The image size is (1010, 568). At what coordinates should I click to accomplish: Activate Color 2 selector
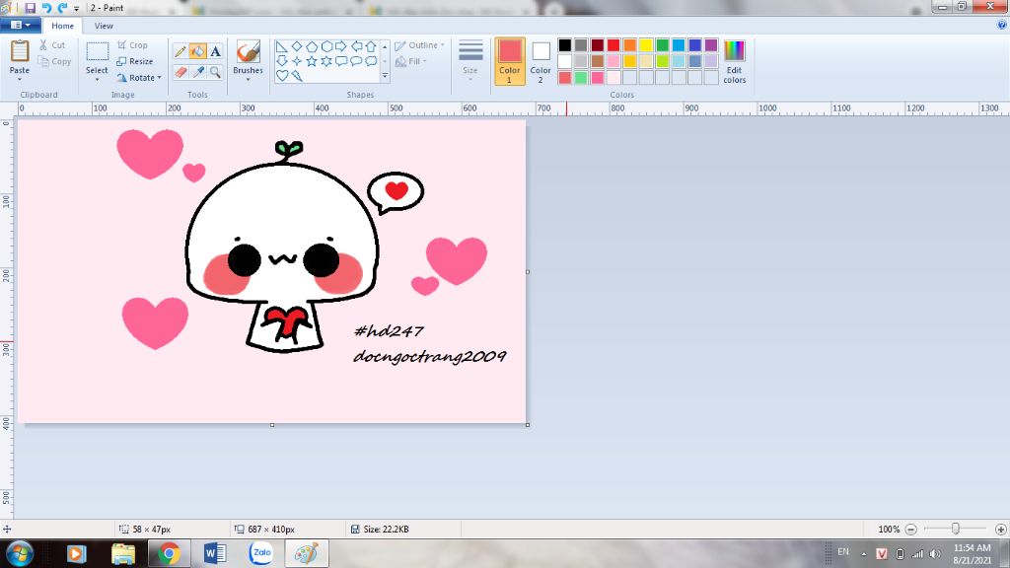(541, 61)
